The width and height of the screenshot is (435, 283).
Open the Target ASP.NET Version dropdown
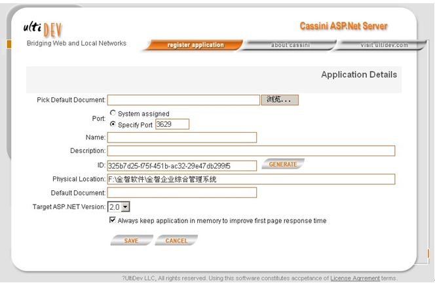pos(119,207)
